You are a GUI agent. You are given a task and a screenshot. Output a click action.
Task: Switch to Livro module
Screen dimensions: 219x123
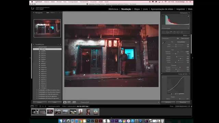(145, 9)
